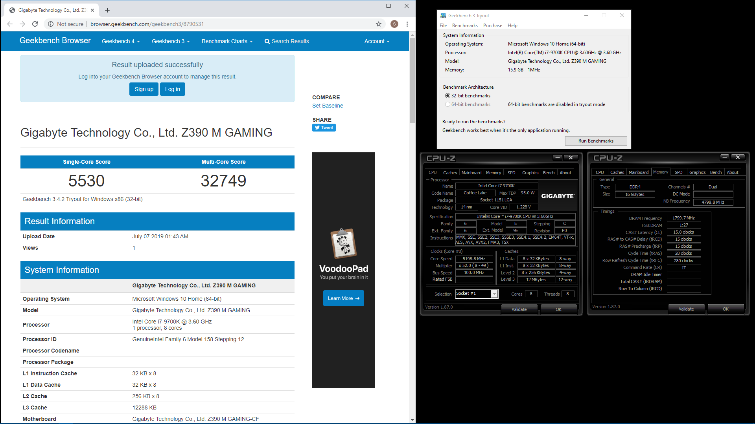Minimize the left CPU-Z window
The height and width of the screenshot is (424, 755).
coord(557,157)
